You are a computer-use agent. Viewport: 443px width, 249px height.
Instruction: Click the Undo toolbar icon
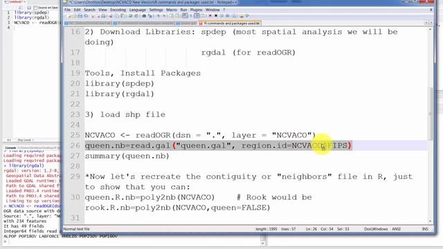[130, 16]
